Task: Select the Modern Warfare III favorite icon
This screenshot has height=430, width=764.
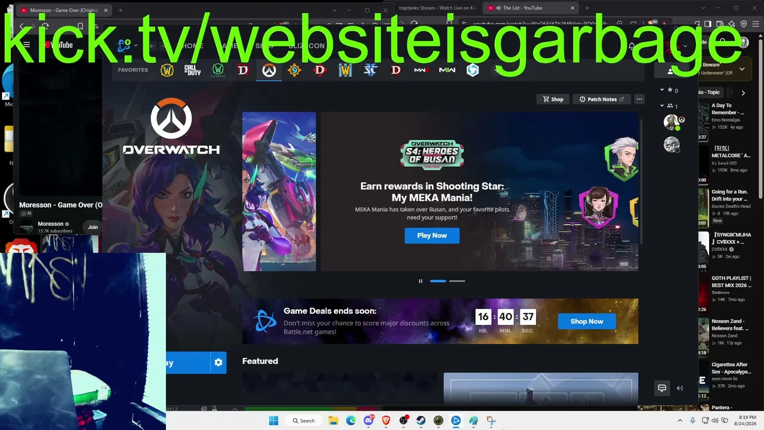Action: pyautogui.click(x=421, y=70)
